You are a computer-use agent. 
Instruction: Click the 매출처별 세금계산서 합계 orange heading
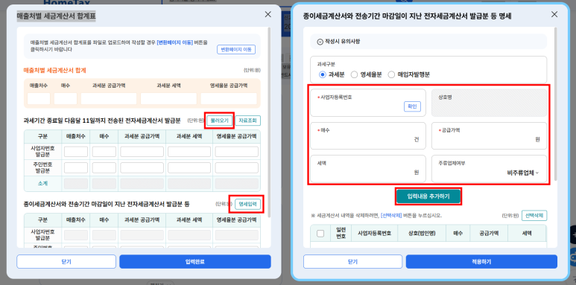54,70
